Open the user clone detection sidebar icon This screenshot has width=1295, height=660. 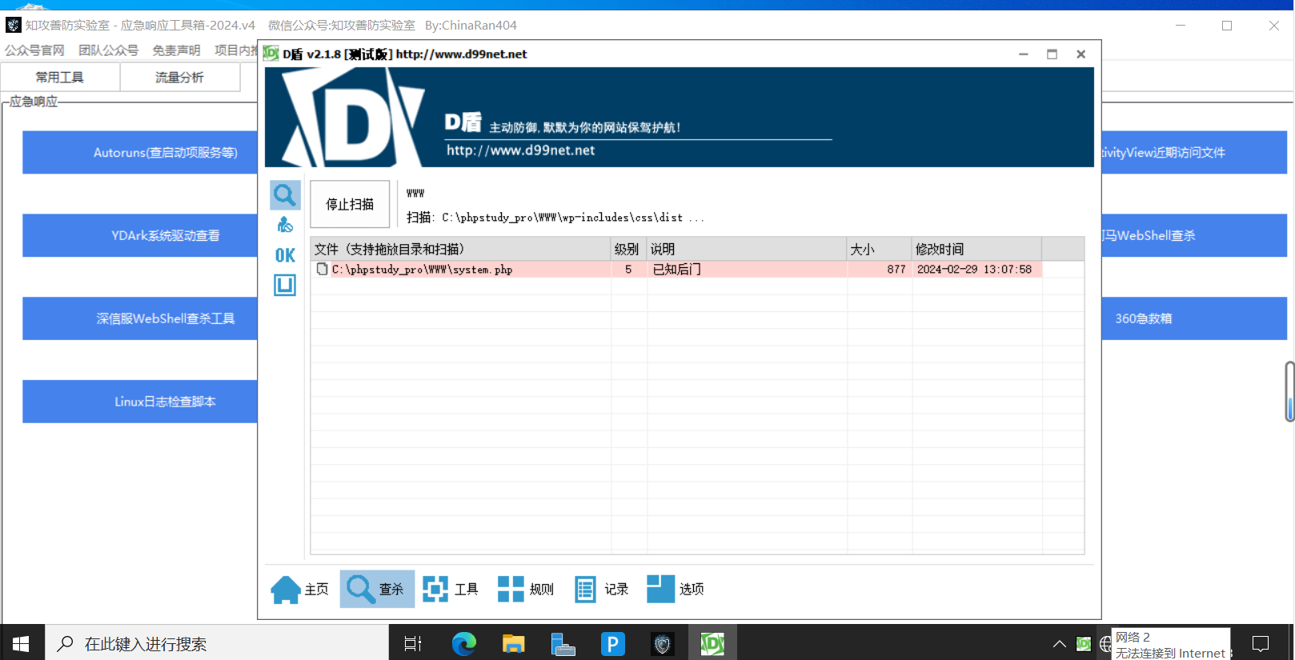point(285,225)
